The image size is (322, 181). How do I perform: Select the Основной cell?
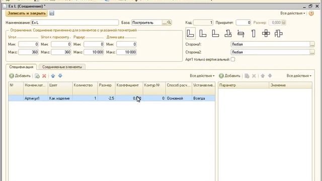pos(179,99)
